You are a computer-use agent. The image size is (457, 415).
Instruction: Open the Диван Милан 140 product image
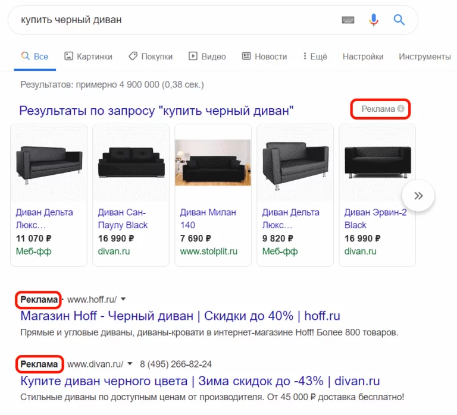click(213, 162)
